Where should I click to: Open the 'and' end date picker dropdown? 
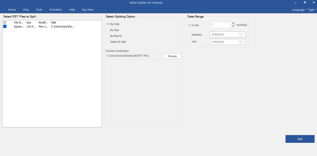point(241,42)
